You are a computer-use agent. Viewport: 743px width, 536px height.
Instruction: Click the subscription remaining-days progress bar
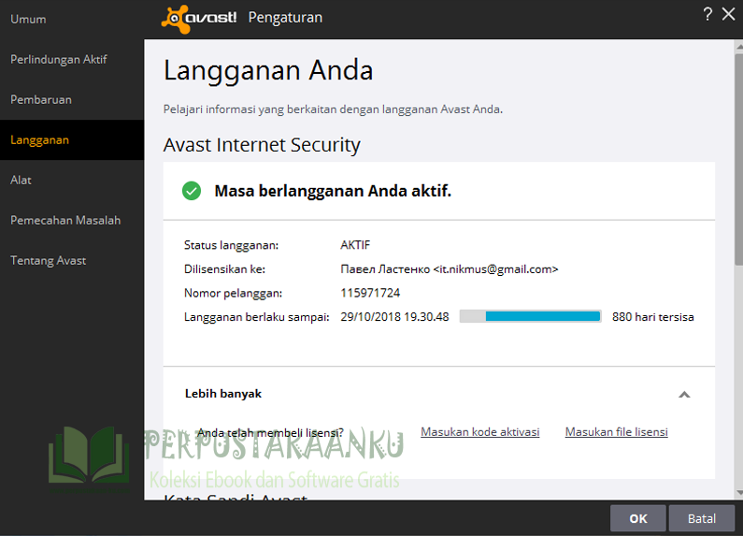pyautogui.click(x=530, y=317)
